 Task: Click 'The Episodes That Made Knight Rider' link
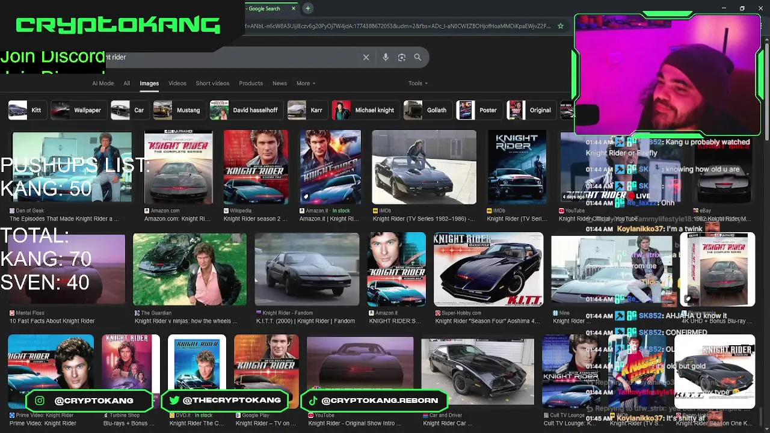point(64,219)
